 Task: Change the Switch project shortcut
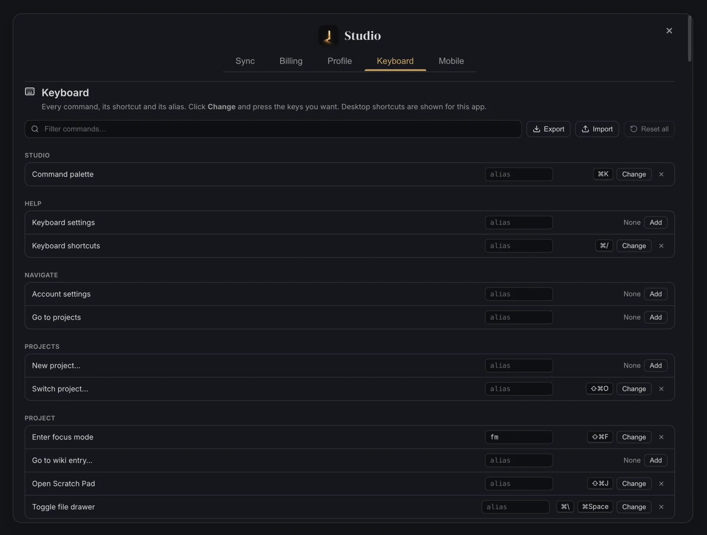coord(634,389)
